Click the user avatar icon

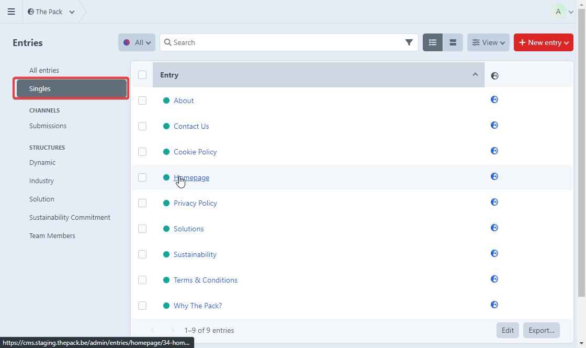pos(558,12)
